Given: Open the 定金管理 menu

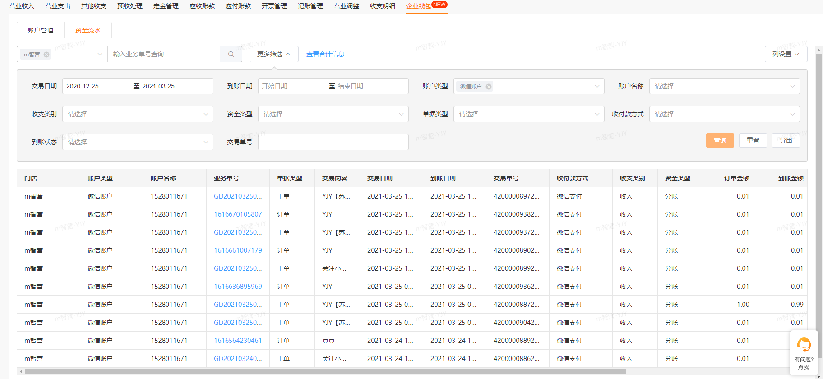Looking at the screenshot, I should [x=166, y=6].
